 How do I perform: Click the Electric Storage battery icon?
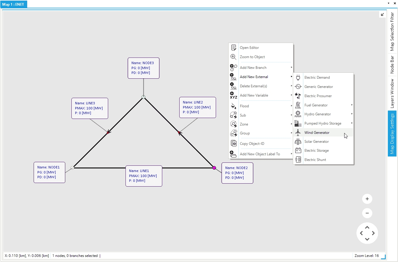tap(298, 151)
